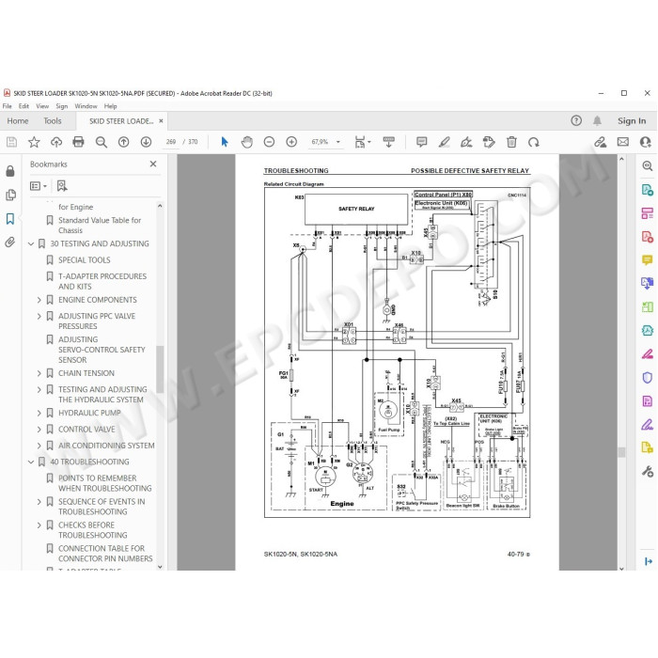Click the Save file icon

click(11, 142)
